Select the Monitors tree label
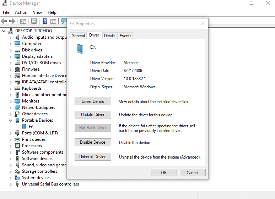The image size is (275, 199). point(31,101)
